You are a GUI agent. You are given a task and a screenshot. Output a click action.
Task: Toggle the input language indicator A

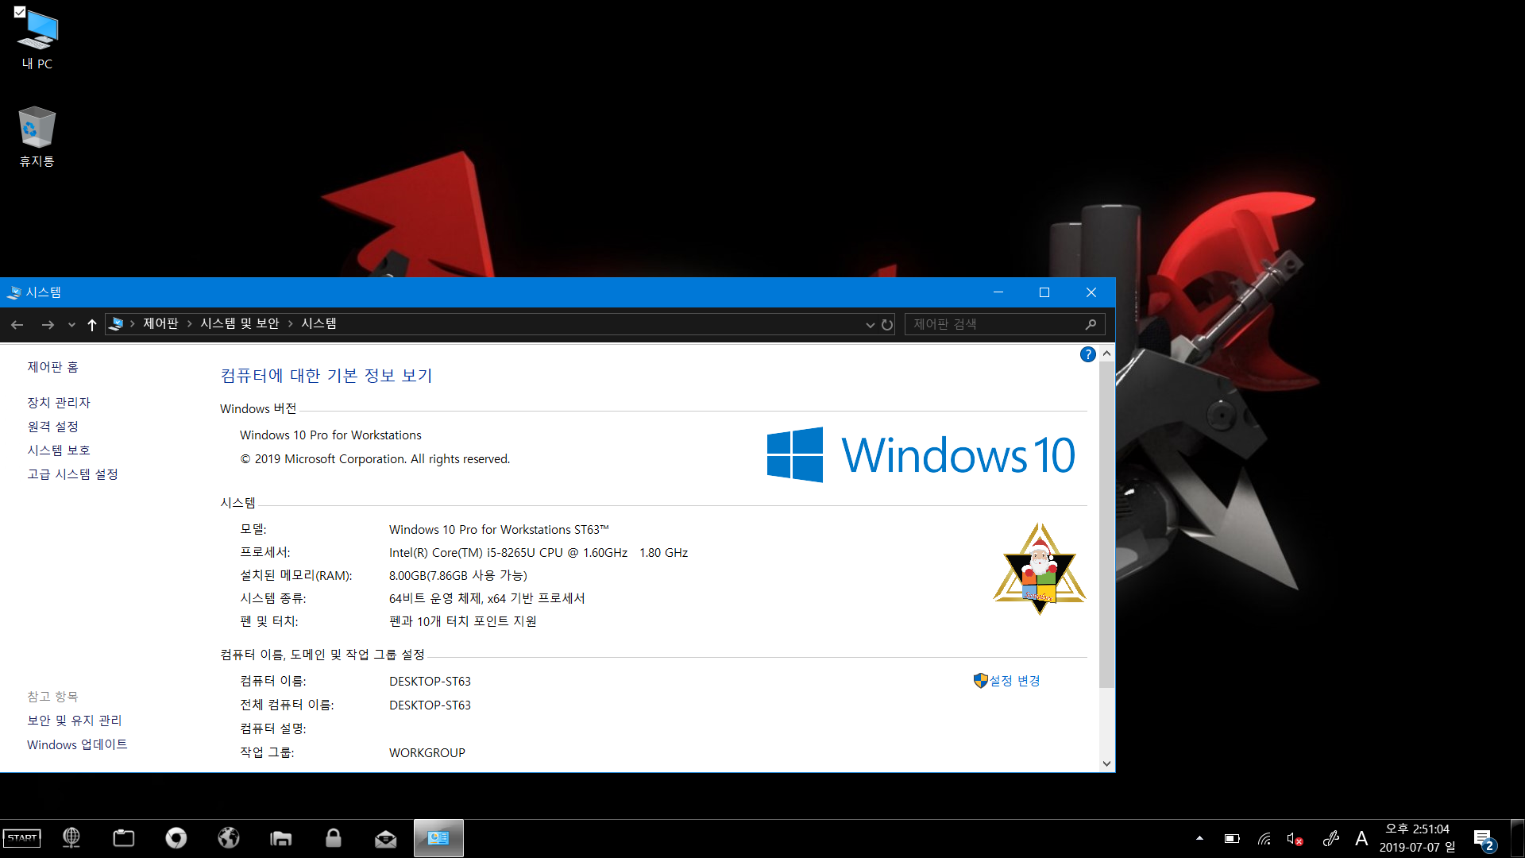tap(1361, 838)
